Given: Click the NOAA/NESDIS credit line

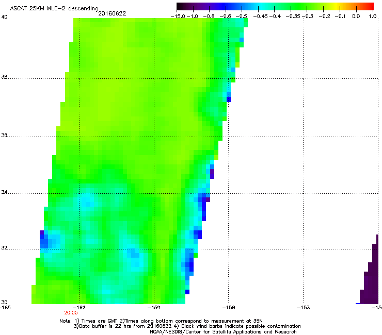Looking at the screenshot, I should (223, 332).
